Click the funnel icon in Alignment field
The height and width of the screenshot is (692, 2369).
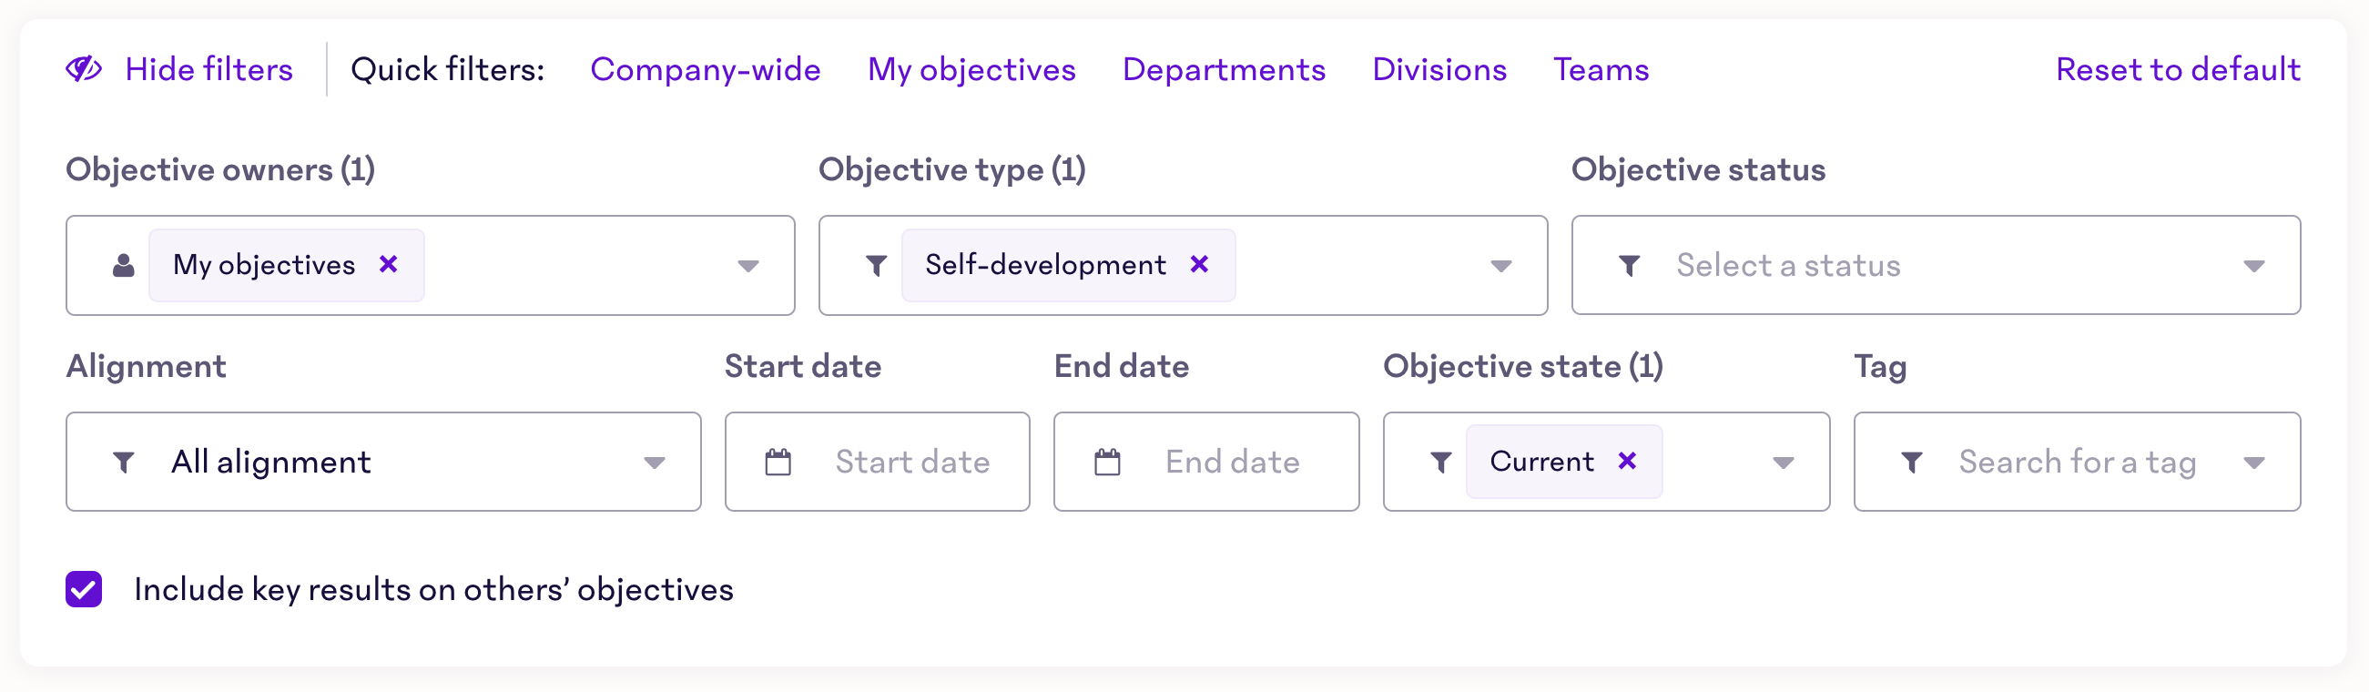pyautogui.click(x=123, y=462)
